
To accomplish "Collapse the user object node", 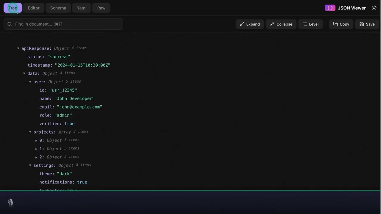I will click(x=30, y=82).
